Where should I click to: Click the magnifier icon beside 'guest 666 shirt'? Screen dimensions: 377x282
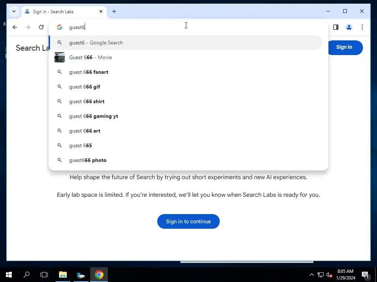pos(59,101)
